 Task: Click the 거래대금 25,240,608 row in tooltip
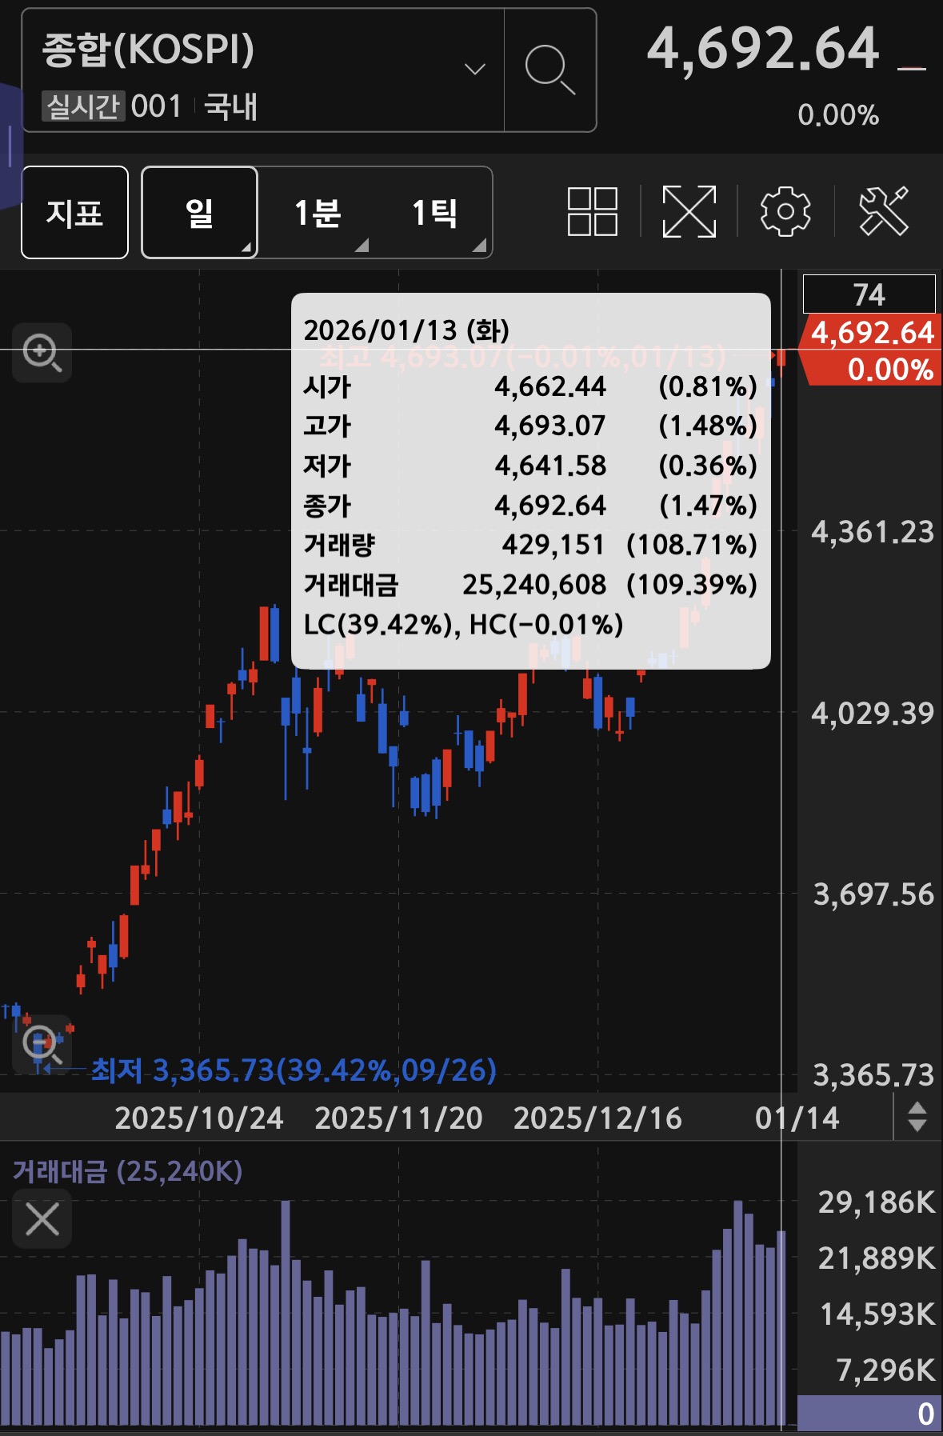tap(530, 585)
